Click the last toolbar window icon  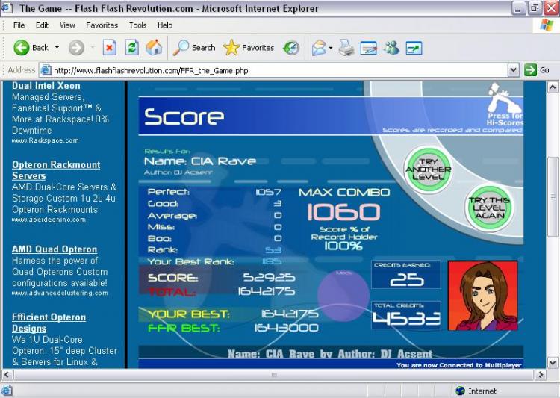coord(414,48)
